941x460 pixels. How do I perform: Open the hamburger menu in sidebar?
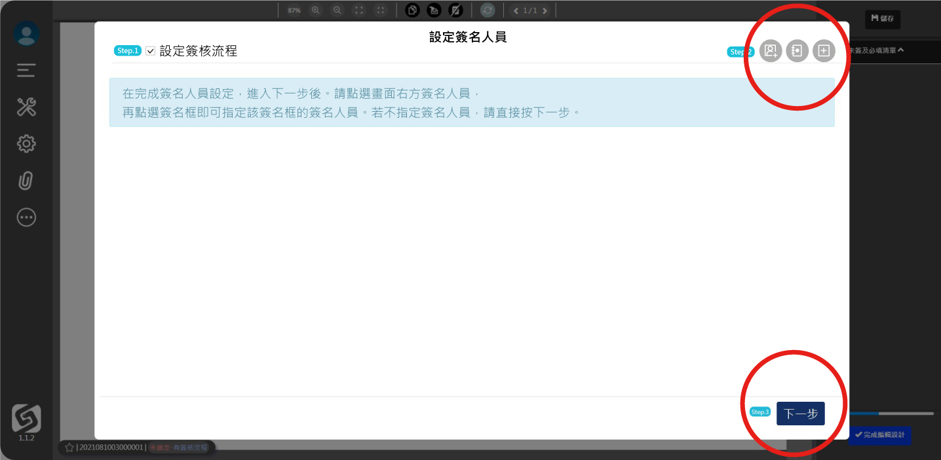(26, 71)
